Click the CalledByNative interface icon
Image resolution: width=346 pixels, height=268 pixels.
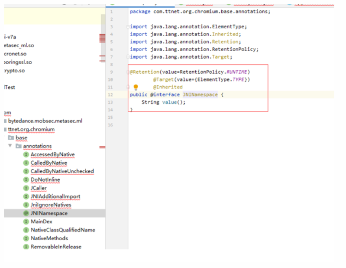[26, 163]
